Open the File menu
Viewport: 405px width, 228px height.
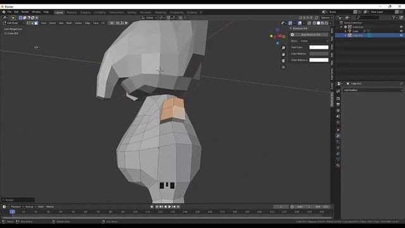coord(9,12)
